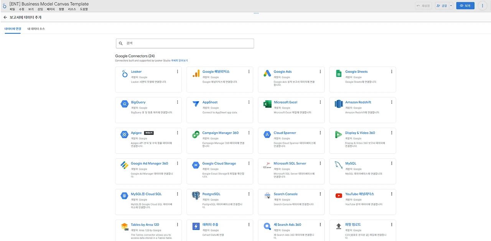The image size is (491, 241).
Task: Click the Looker connector icon
Action: [125, 74]
